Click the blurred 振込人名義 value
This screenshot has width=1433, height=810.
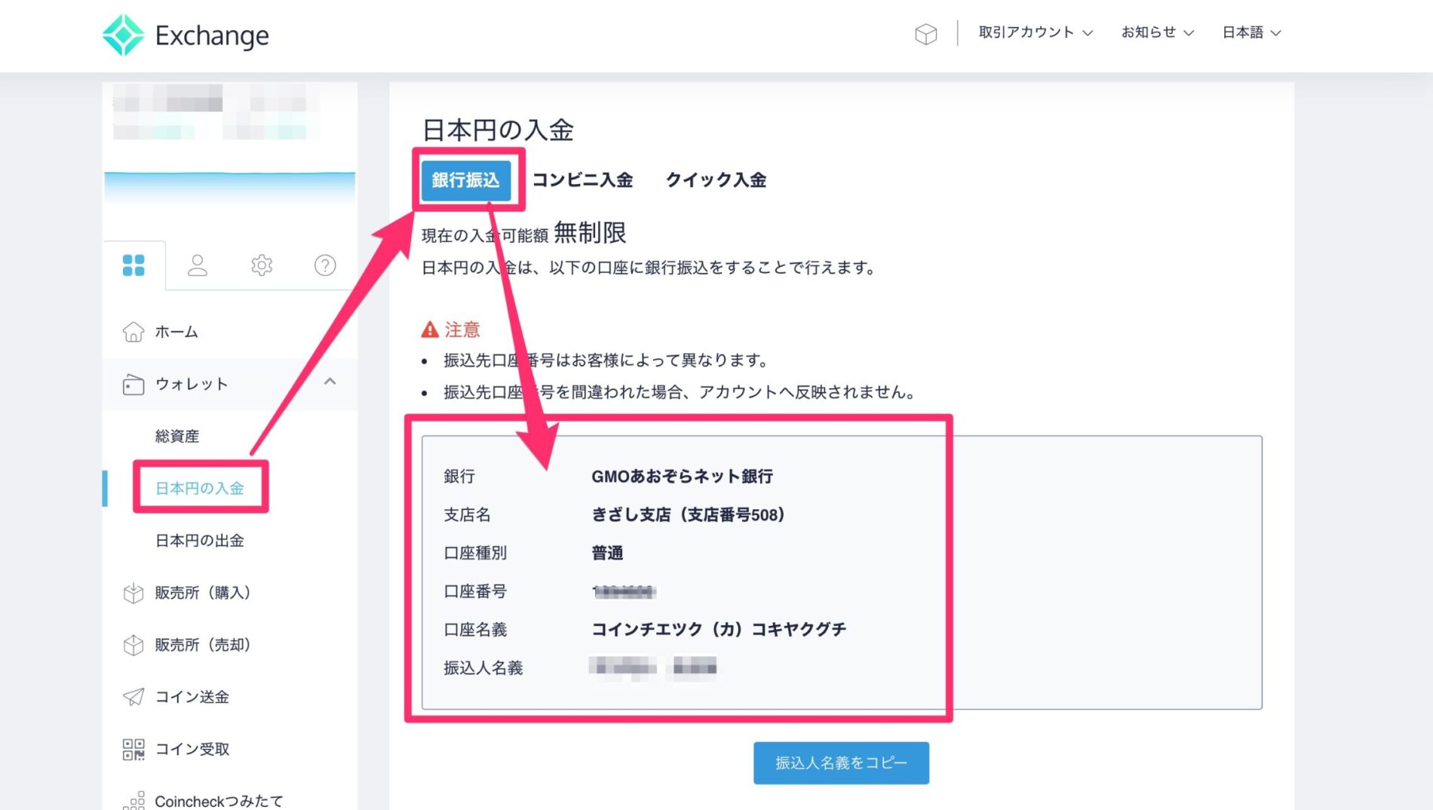pos(653,668)
